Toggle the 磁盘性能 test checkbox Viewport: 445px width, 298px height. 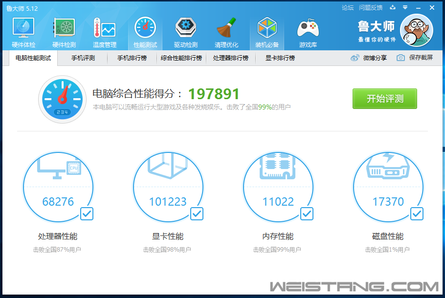[417, 213]
